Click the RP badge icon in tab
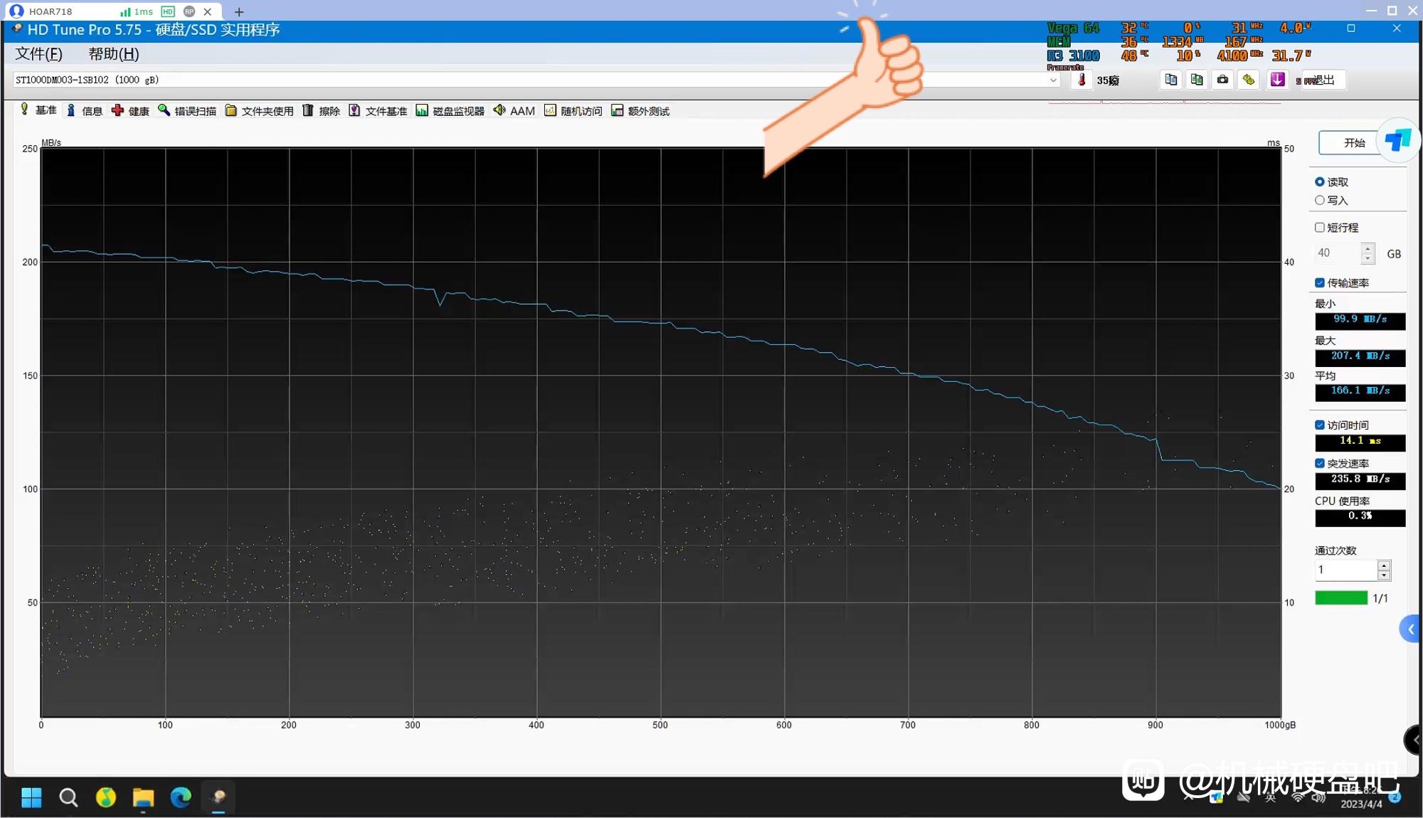Image resolution: width=1423 pixels, height=818 pixels. tap(189, 11)
